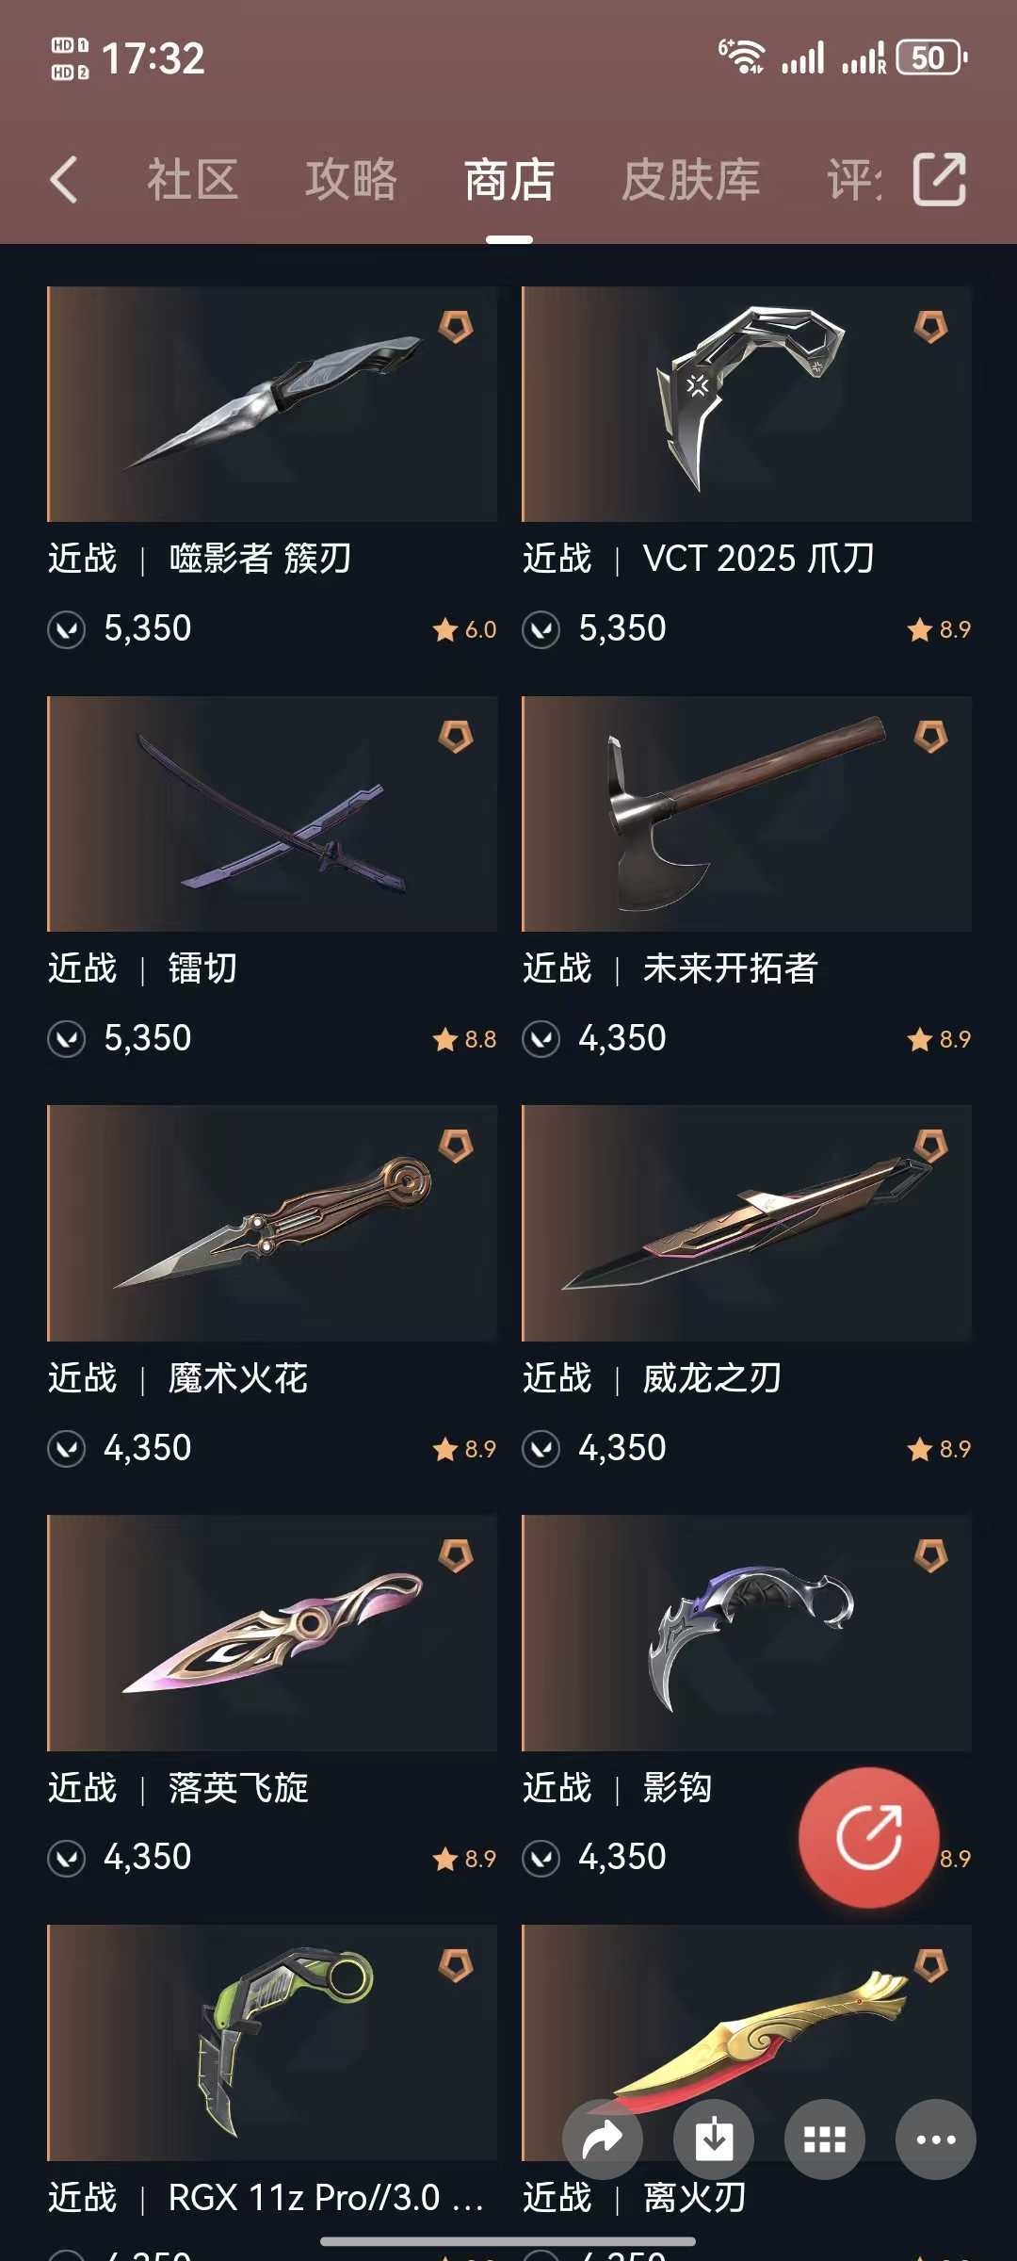The image size is (1017, 2261).
Task: Open the 镭切 katana thumbnail
Action: point(272,814)
